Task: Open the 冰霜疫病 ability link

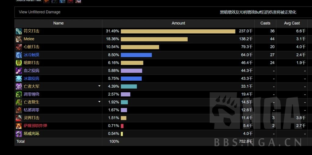Action: click(x=31, y=79)
